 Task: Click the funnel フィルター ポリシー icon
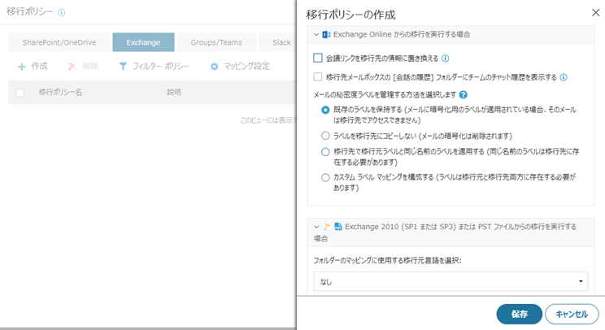(x=123, y=67)
